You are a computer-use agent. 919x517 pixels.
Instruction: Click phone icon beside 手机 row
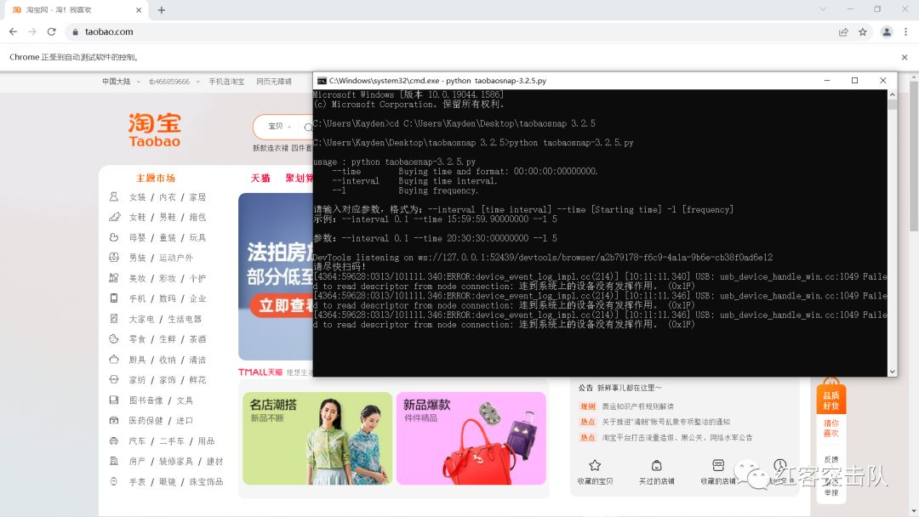(114, 298)
